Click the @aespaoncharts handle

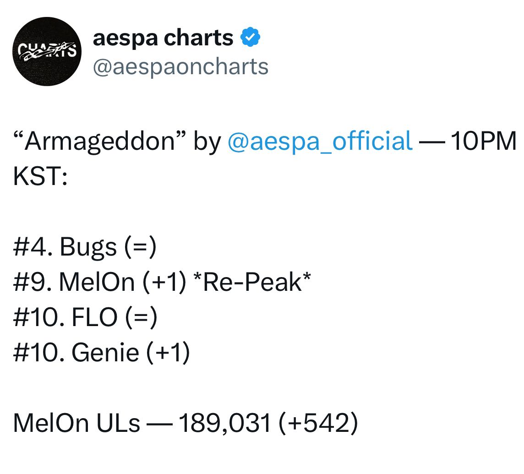[180, 67]
